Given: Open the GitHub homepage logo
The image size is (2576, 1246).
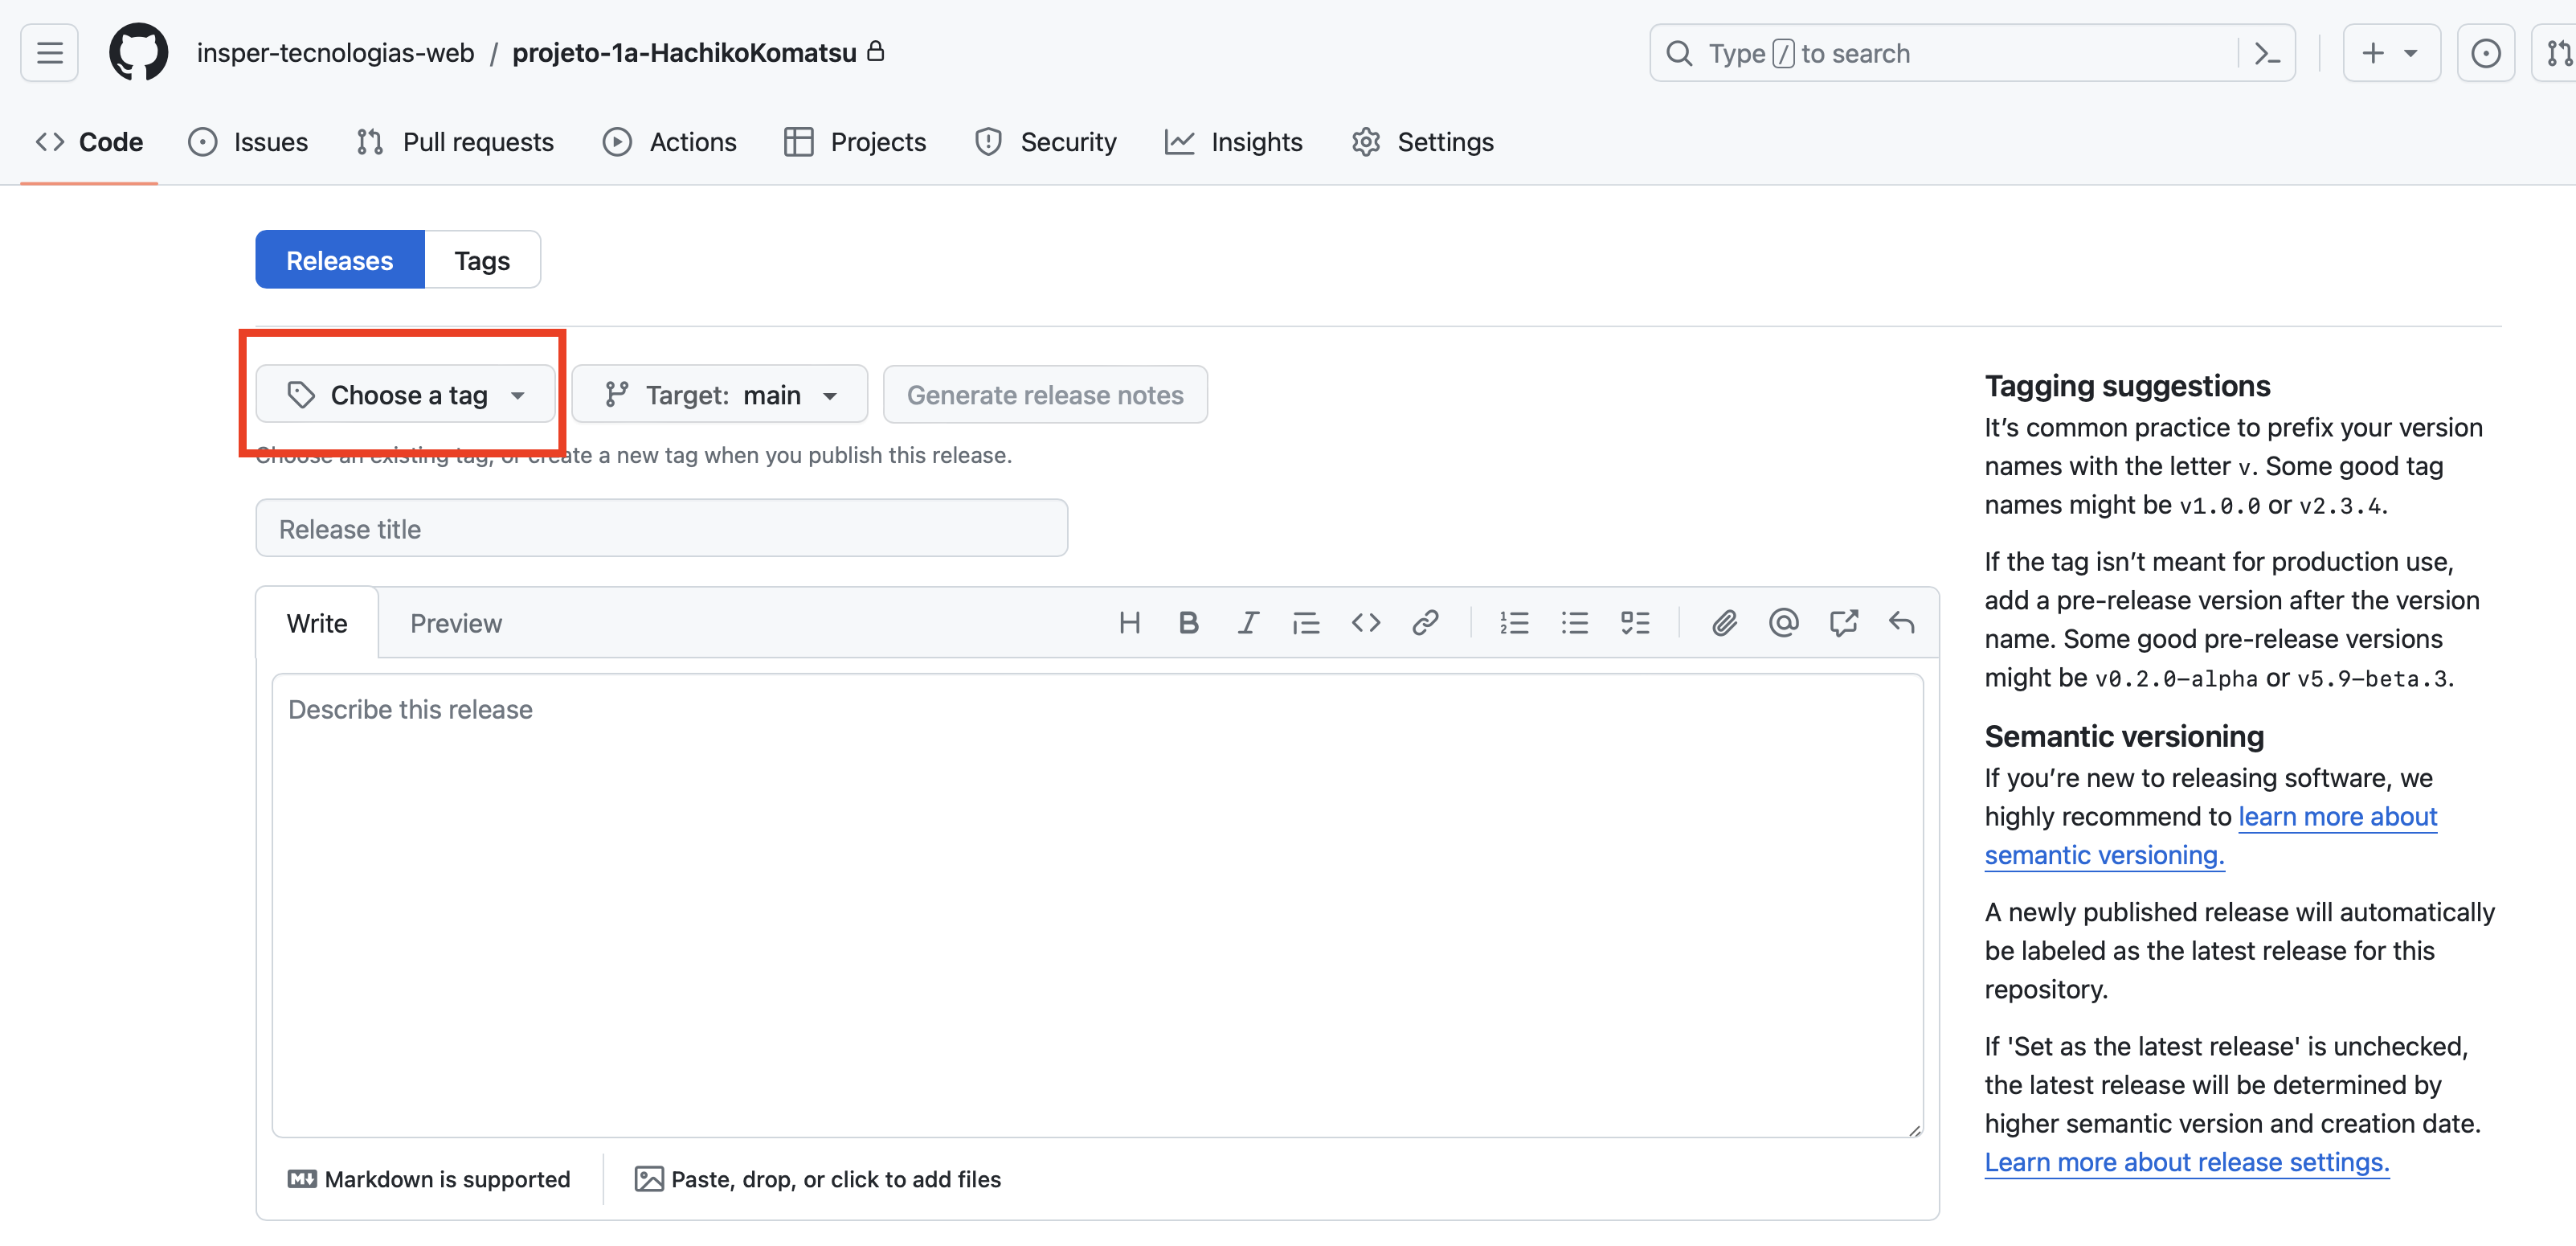Looking at the screenshot, I should coord(138,52).
